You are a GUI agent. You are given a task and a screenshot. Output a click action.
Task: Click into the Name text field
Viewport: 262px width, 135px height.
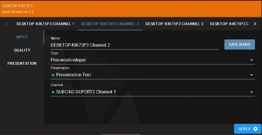pyautogui.click(x=134, y=45)
